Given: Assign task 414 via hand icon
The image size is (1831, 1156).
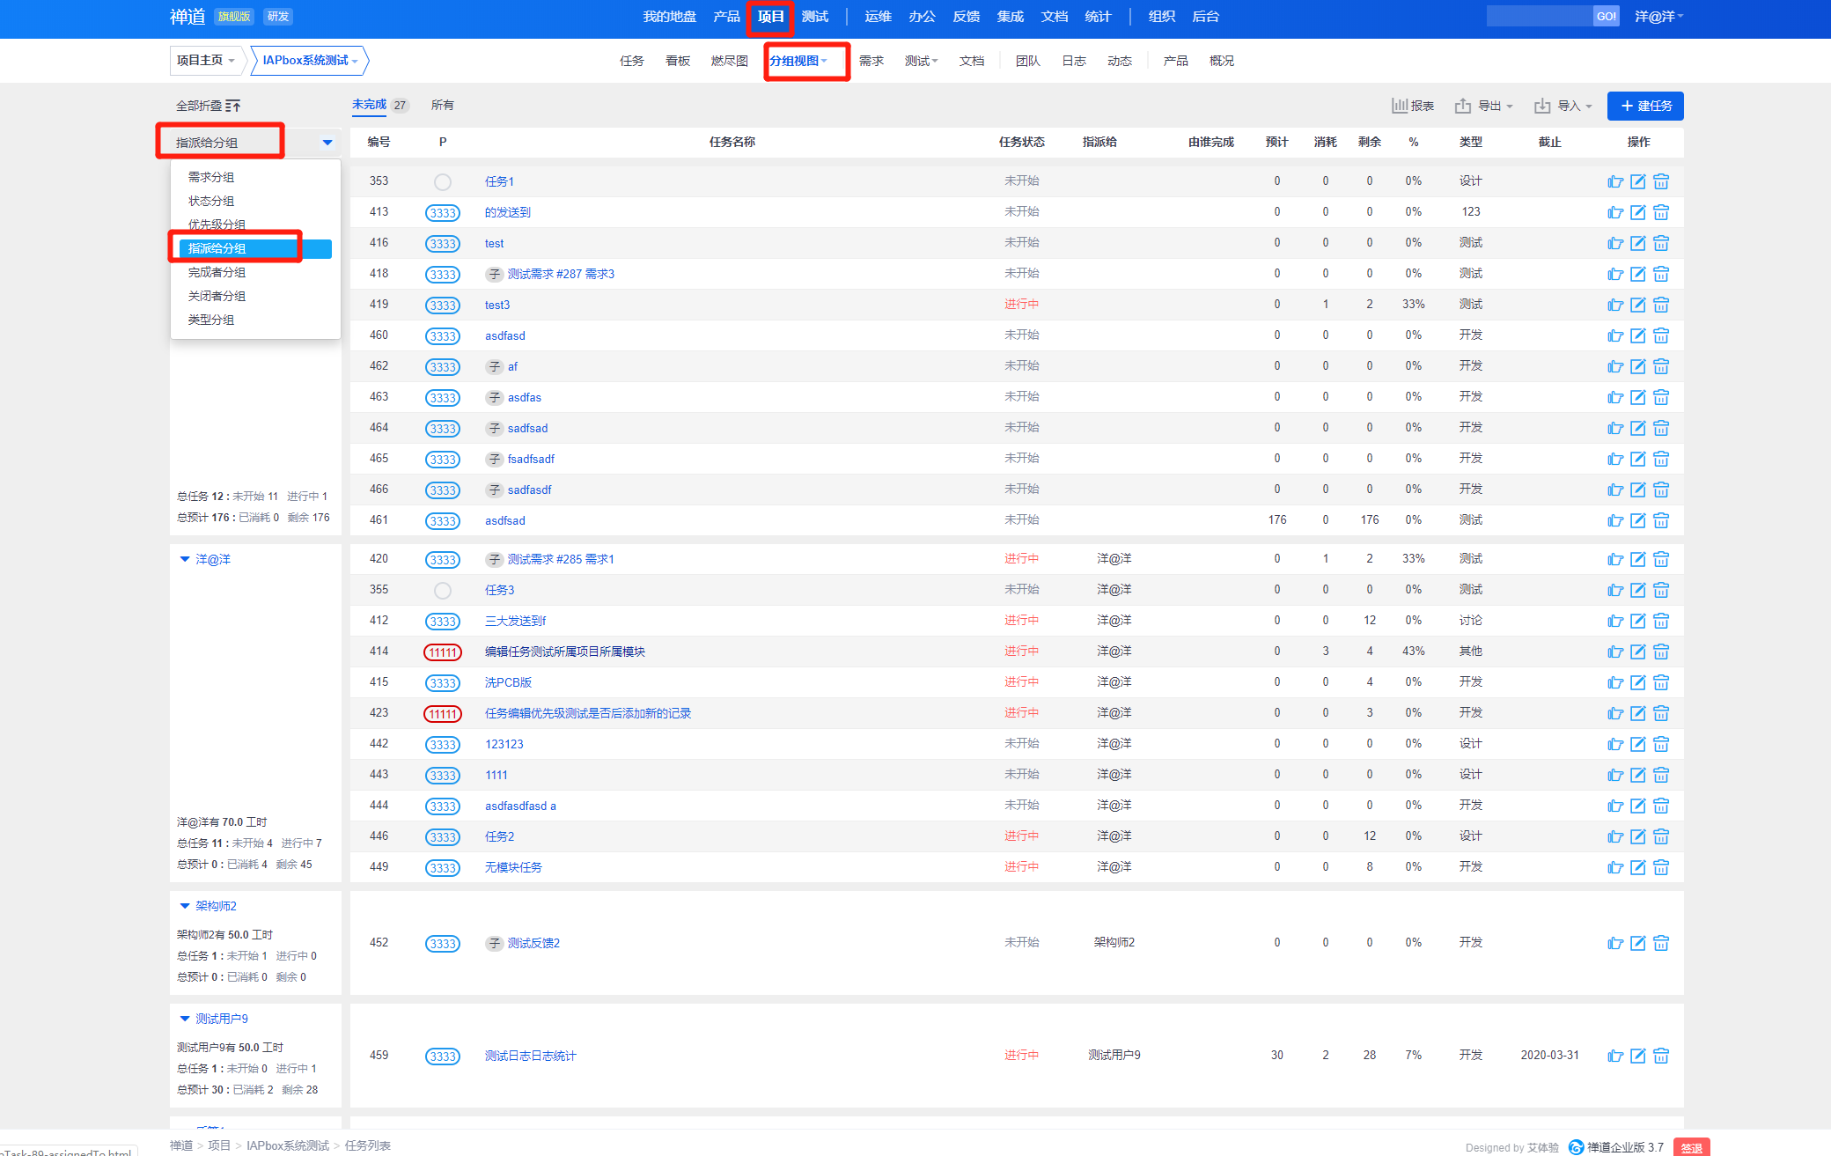Looking at the screenshot, I should click(x=1614, y=652).
